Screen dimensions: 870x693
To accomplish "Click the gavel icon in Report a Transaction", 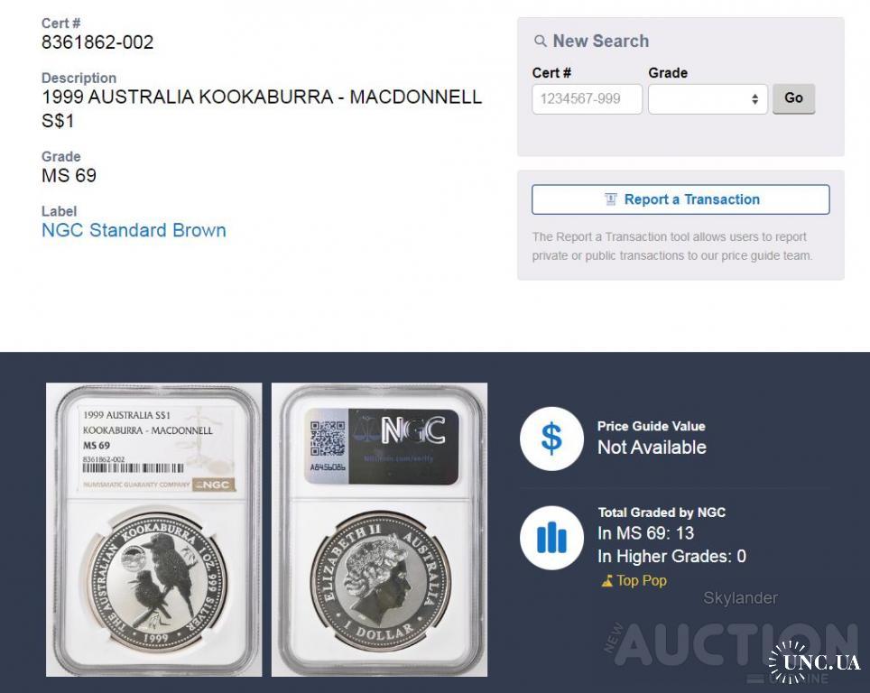I will click(610, 199).
